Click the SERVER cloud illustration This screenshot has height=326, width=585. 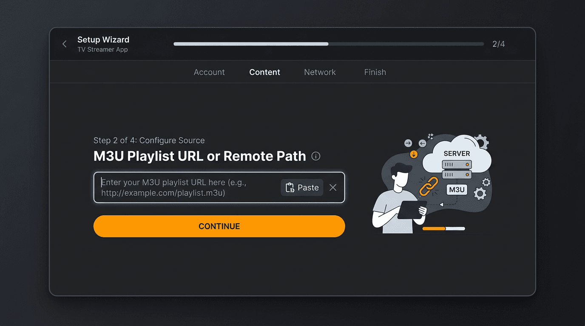457,154
